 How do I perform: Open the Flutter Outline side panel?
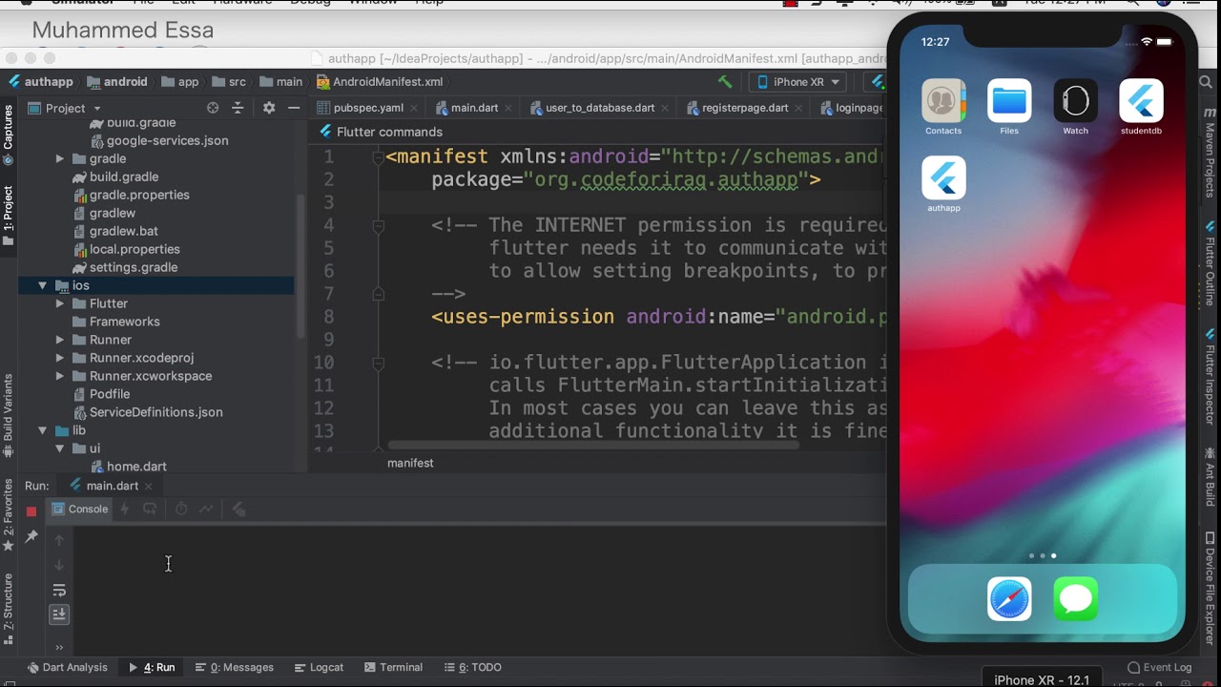(x=1211, y=263)
